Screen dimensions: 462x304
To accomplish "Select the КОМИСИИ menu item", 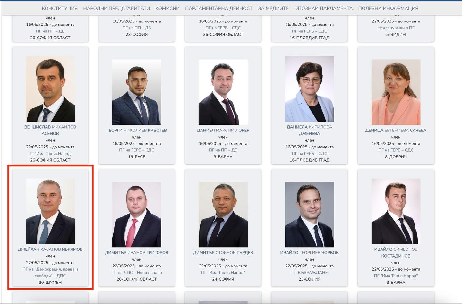I will coord(167,8).
